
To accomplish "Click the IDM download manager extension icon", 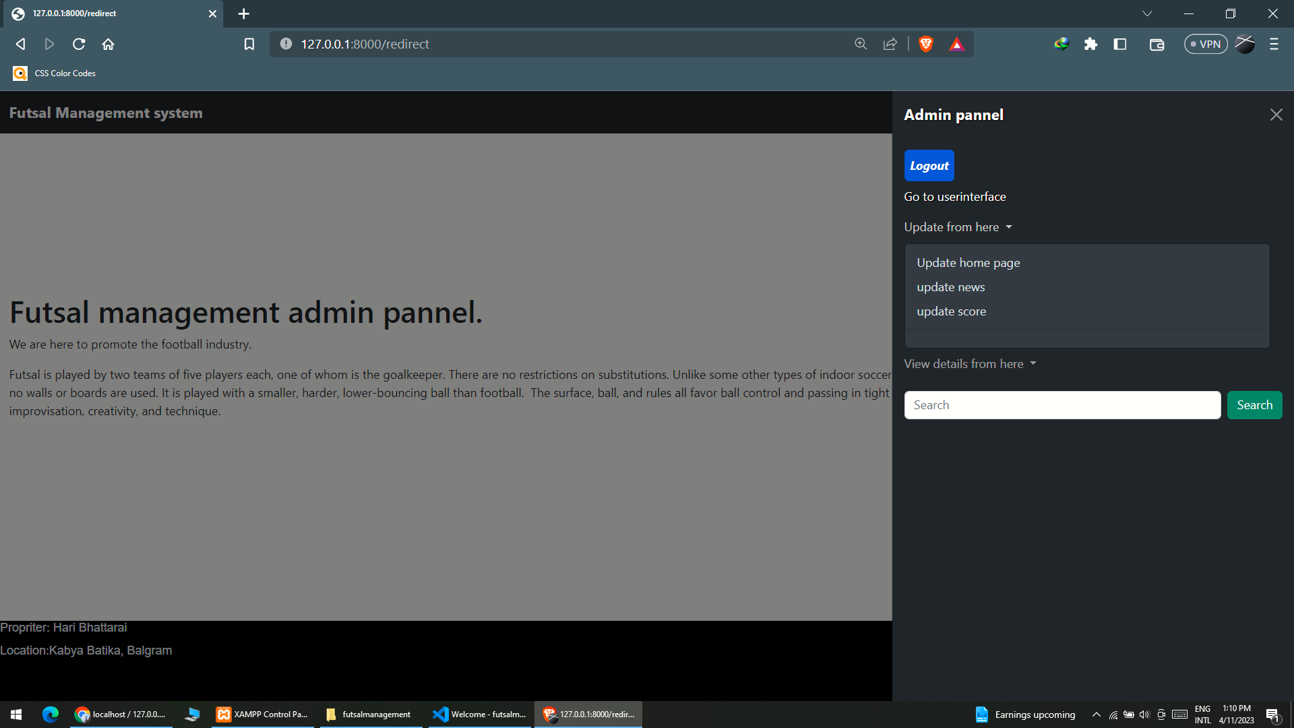I will [x=1061, y=44].
